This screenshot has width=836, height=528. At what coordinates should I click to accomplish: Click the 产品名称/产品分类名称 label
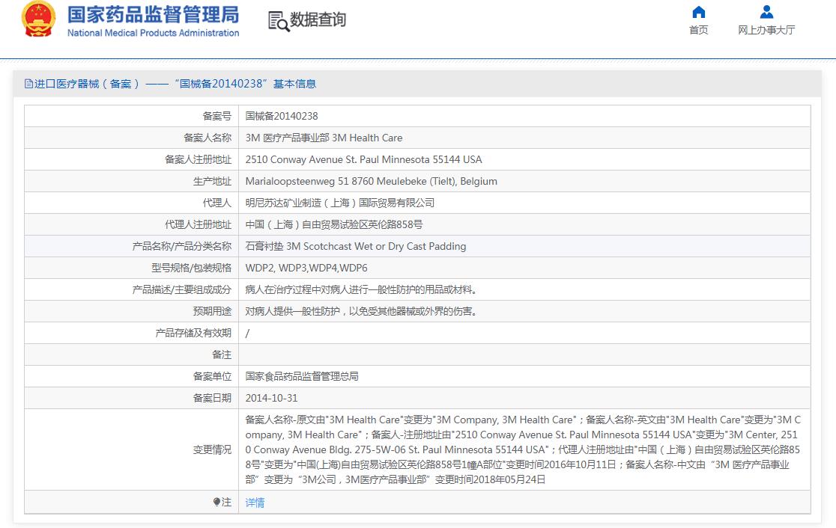coord(182,247)
